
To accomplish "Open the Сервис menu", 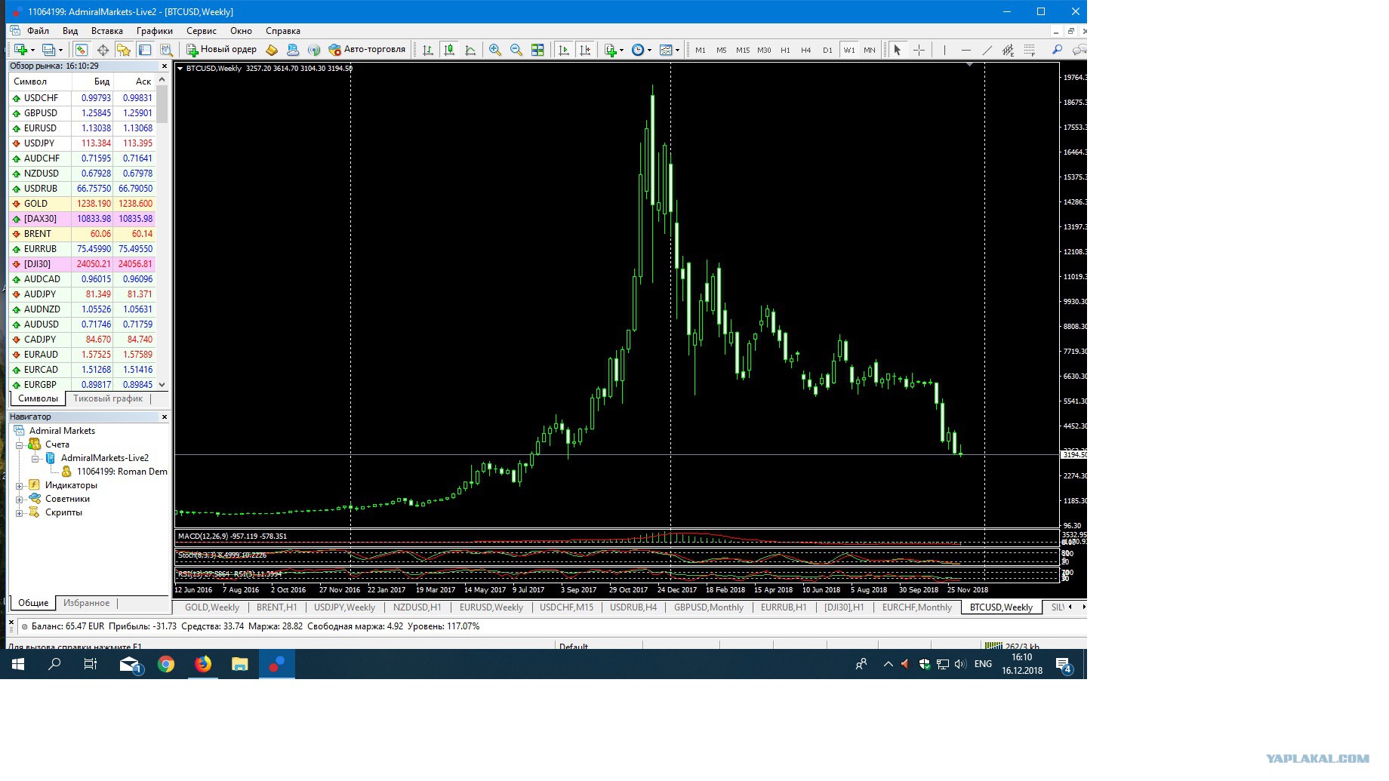I will pos(202,31).
